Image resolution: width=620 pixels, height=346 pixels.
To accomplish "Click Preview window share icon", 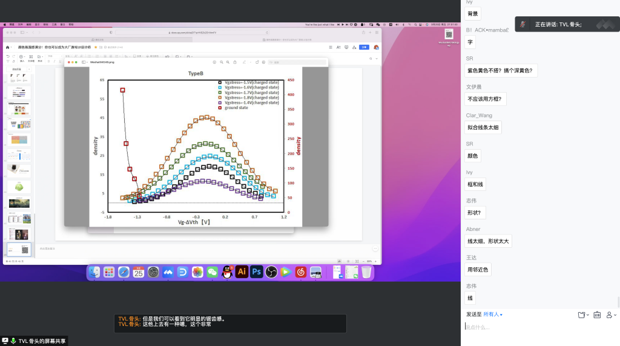I will (235, 62).
